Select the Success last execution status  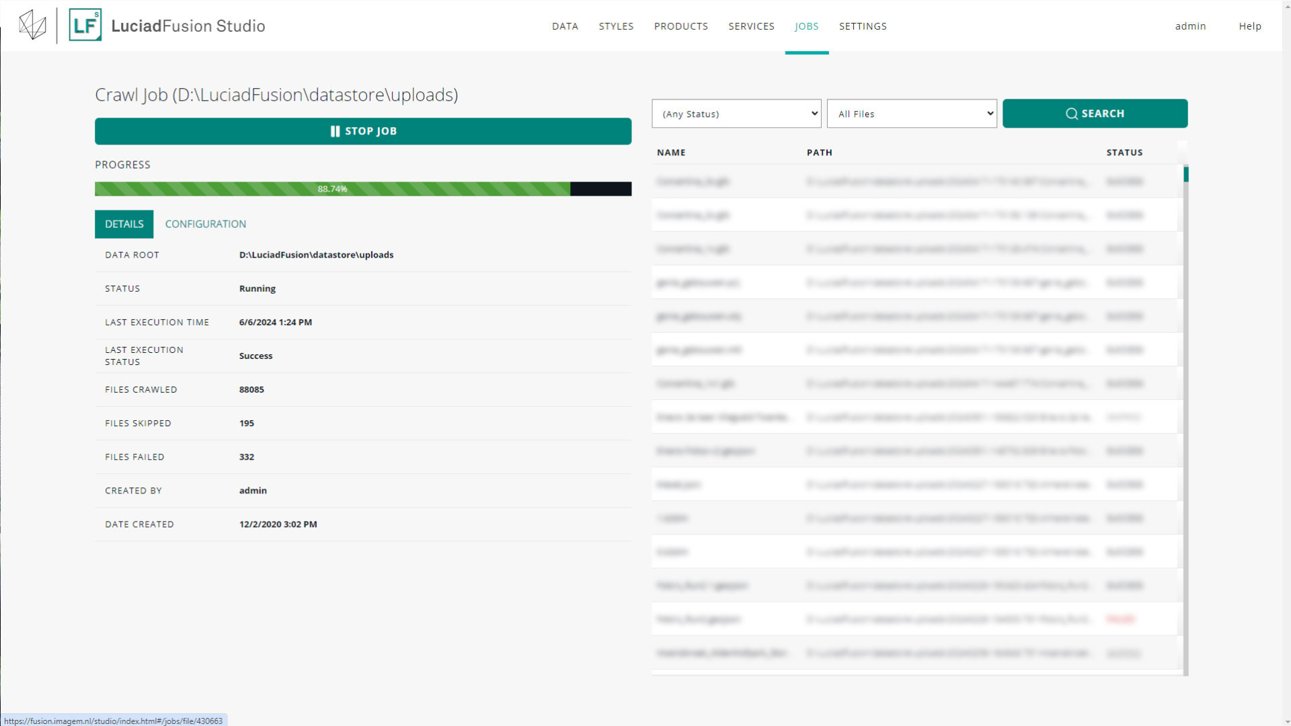[x=256, y=356]
